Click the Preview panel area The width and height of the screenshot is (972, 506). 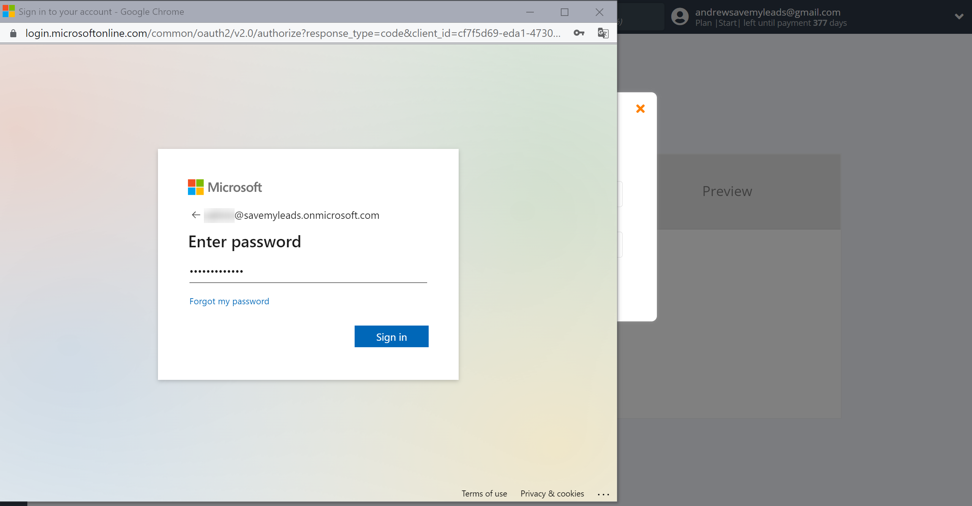[727, 191]
